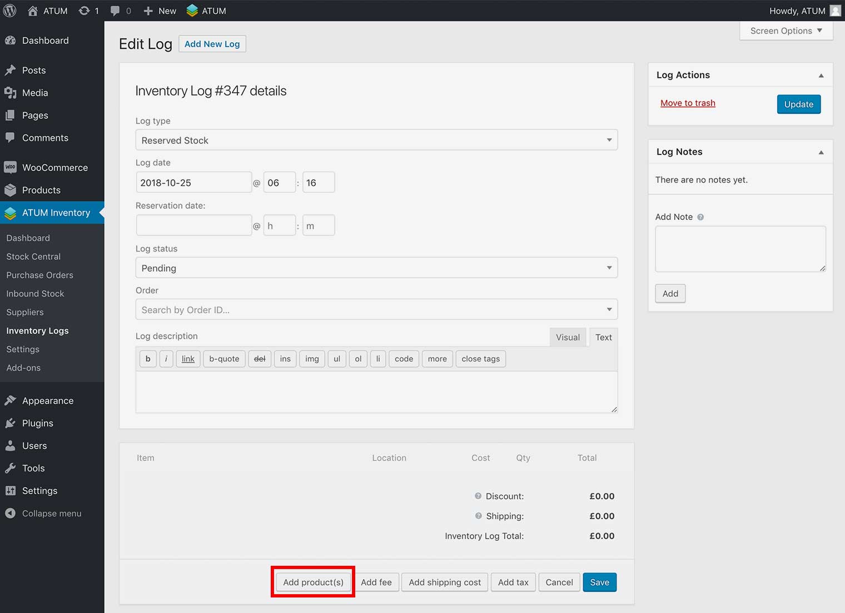Click the help icon next to Shipping
845x613 pixels.
click(x=478, y=516)
